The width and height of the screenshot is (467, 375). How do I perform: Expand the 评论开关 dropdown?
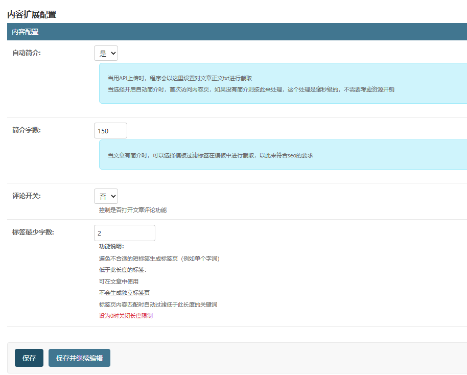pos(106,196)
